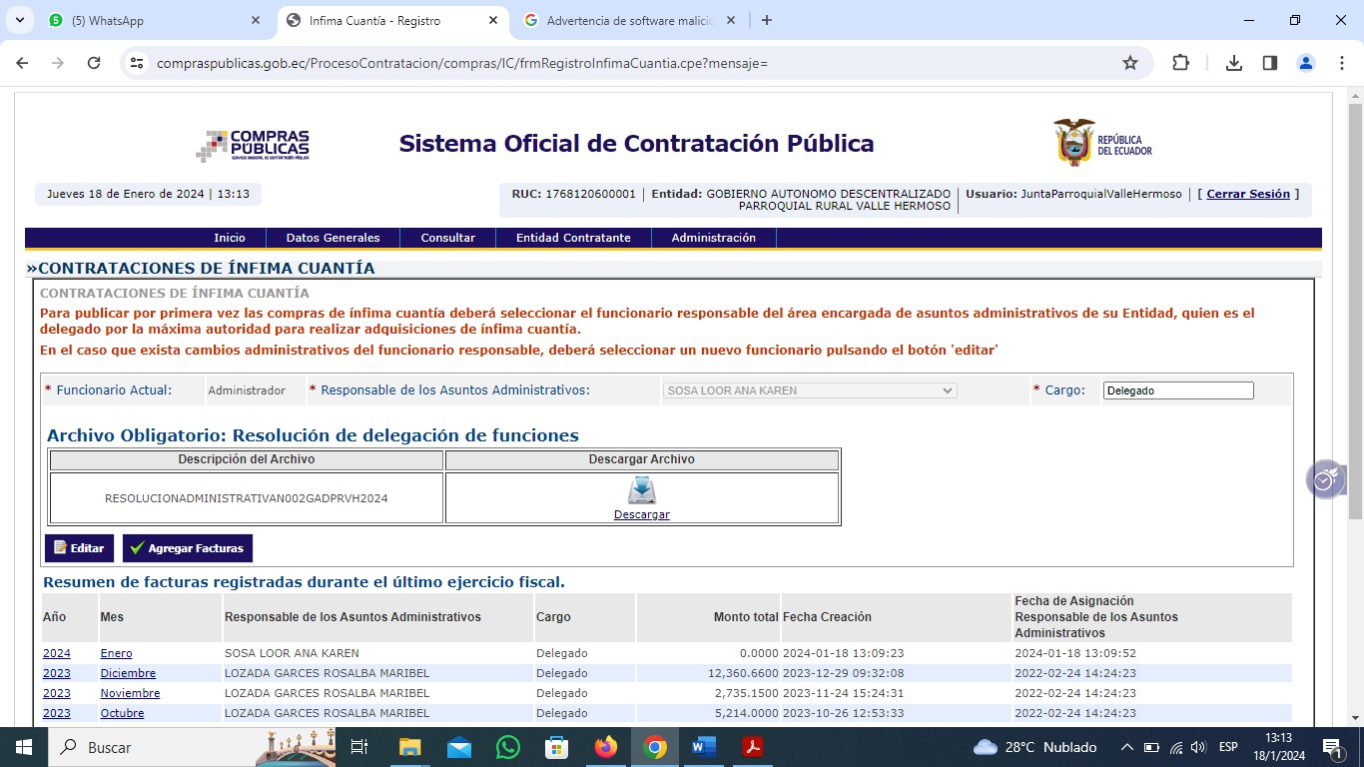Open the Chrome extensions puzzle icon
Viewport: 1364px width, 767px height.
1180,63
